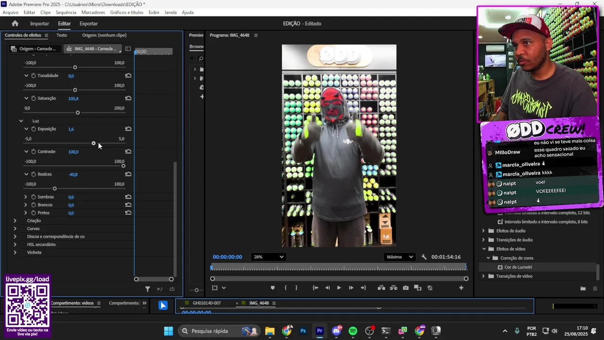This screenshot has width=604, height=340.
Task: Collapse the Efeitos de vídeo folder
Action: [484, 249]
